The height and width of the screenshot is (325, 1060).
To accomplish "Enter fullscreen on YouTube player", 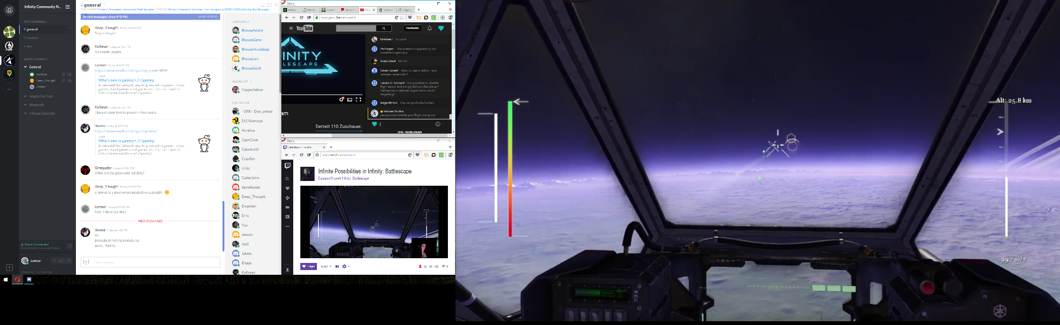I will pyautogui.click(x=359, y=99).
